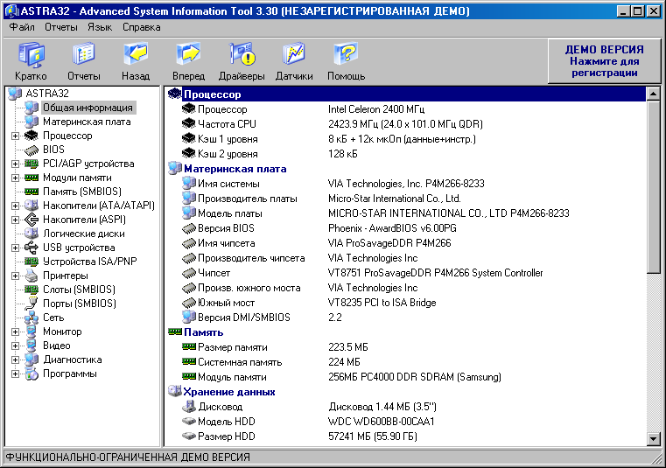Click the Память section heading
This screenshot has height=468, width=666.
click(x=203, y=332)
